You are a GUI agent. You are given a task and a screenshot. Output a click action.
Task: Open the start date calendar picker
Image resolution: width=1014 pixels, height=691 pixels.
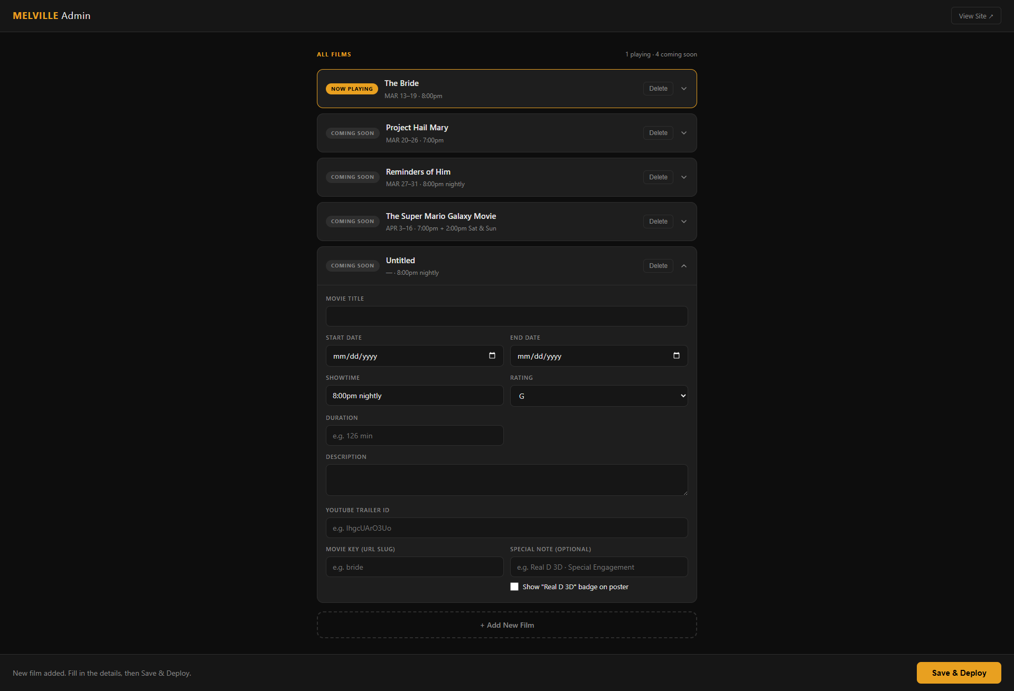(492, 356)
